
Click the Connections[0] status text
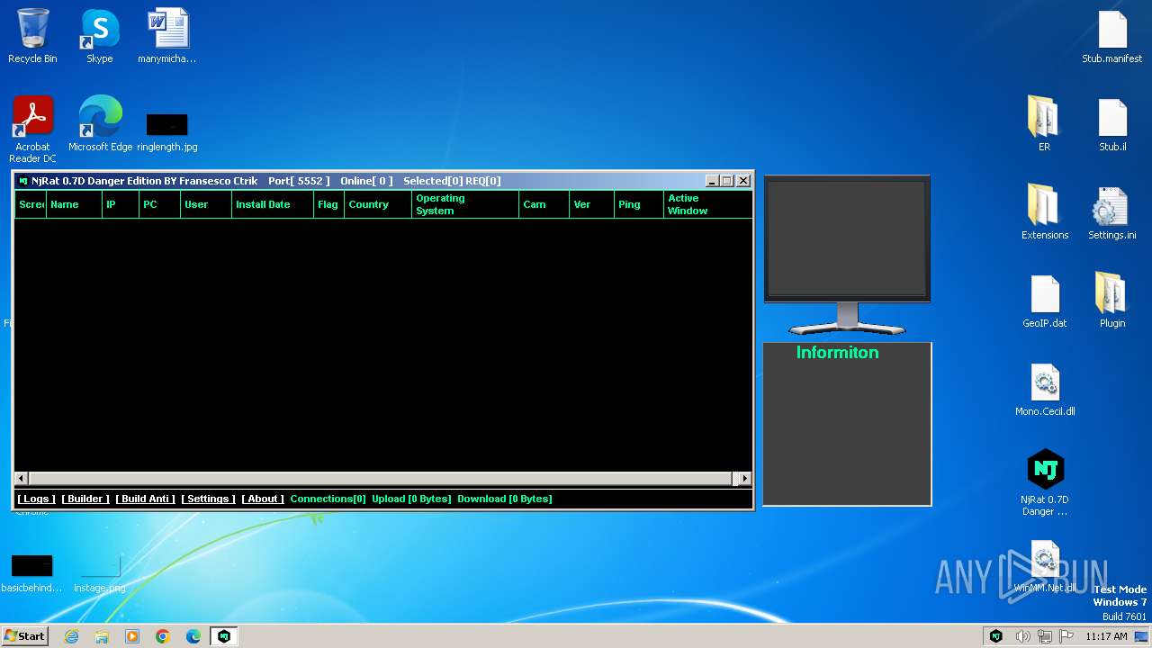click(328, 499)
